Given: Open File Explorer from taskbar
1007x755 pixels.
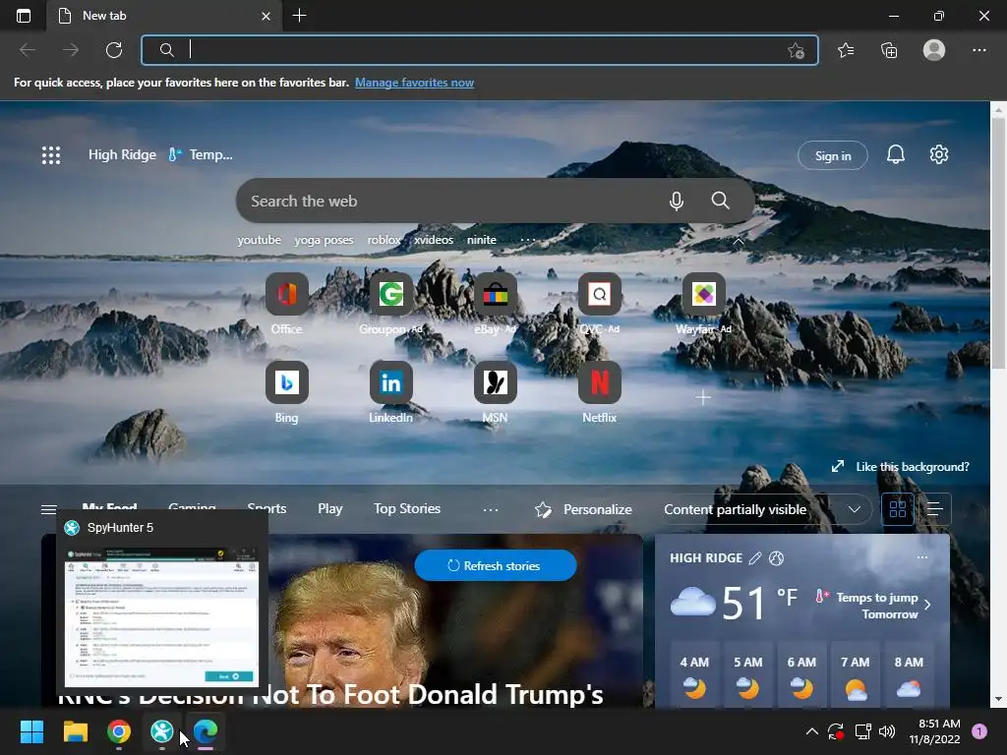Looking at the screenshot, I should (x=75, y=731).
